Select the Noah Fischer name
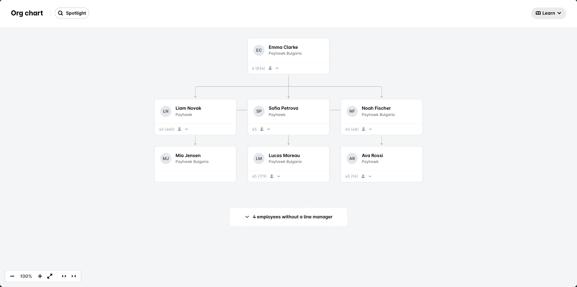The height and width of the screenshot is (287, 577). point(376,108)
